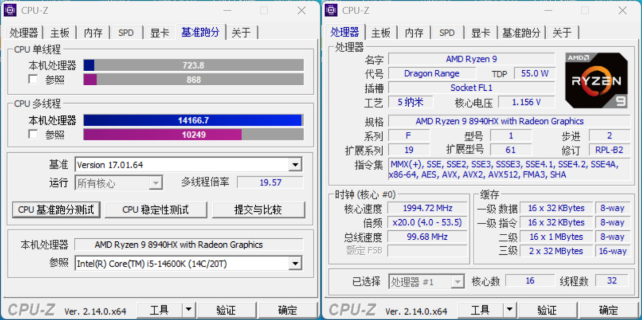Expand 工具 arrow in left window
This screenshot has width=642, height=320.
point(188,310)
